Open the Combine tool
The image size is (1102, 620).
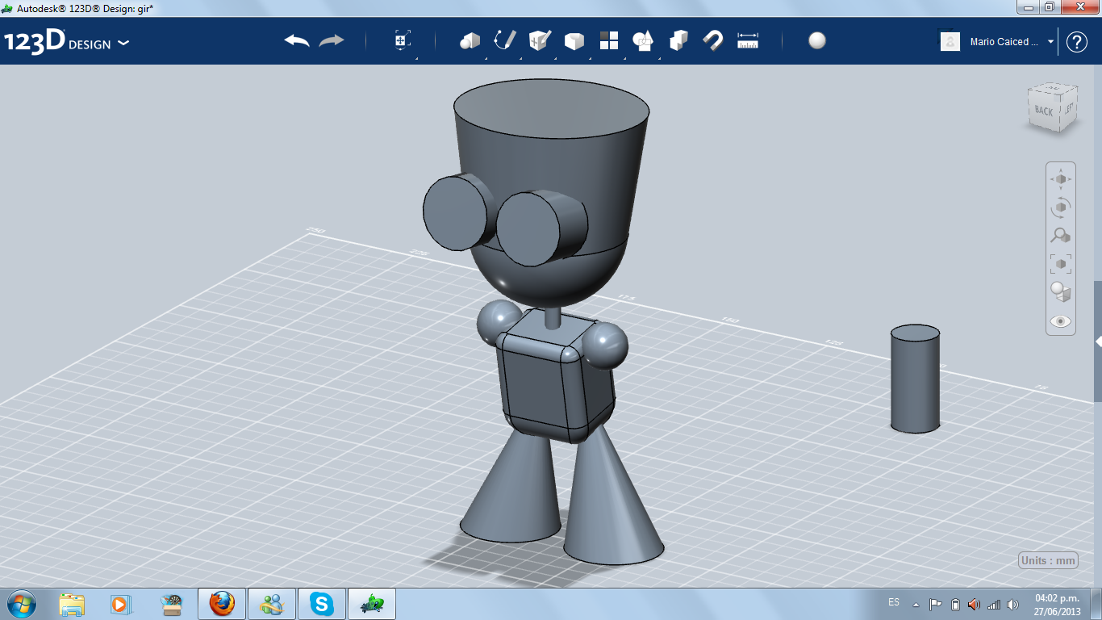679,41
